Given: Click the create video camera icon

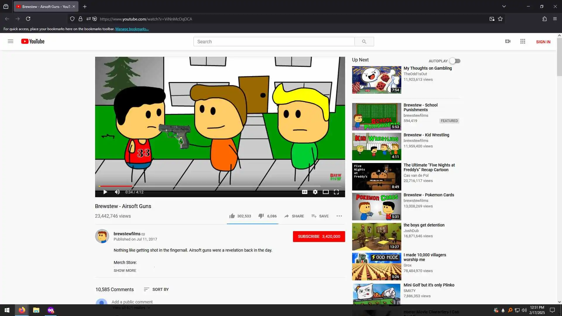Looking at the screenshot, I should pyautogui.click(x=508, y=42).
